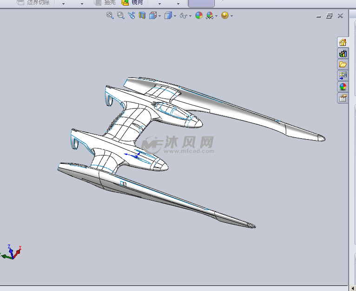Open the SolidWorks Resources home tab
This screenshot has height=291, width=356.
click(x=343, y=42)
